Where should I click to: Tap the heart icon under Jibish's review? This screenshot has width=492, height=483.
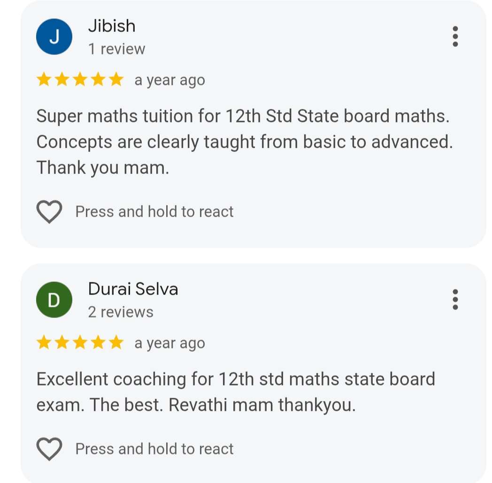click(x=49, y=212)
